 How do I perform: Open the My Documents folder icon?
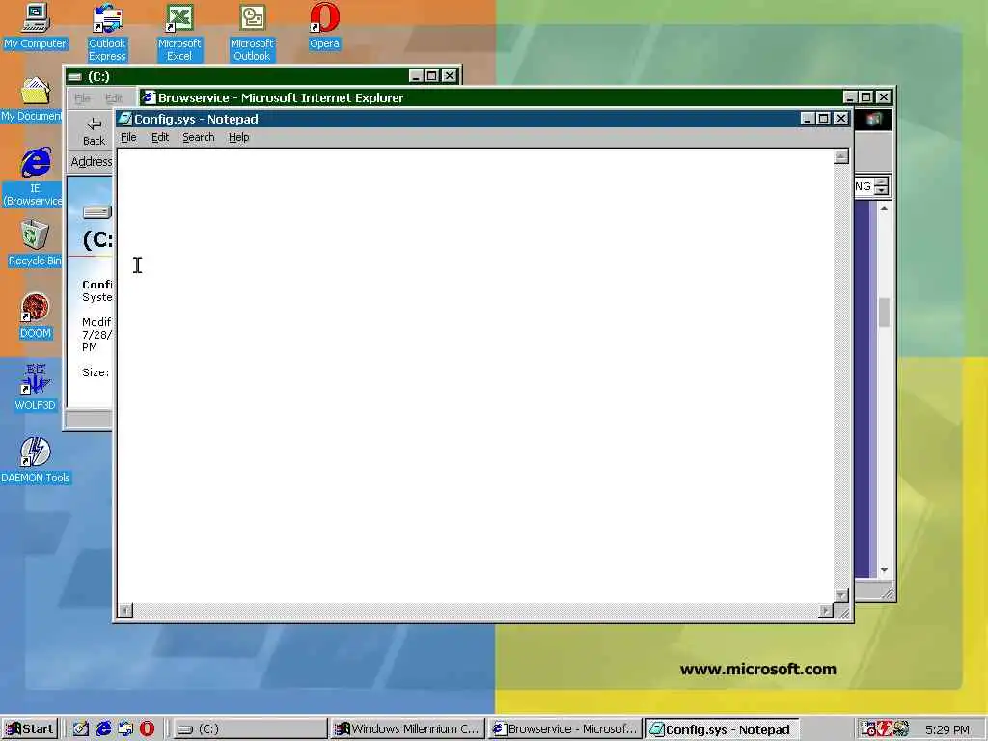pos(33,99)
